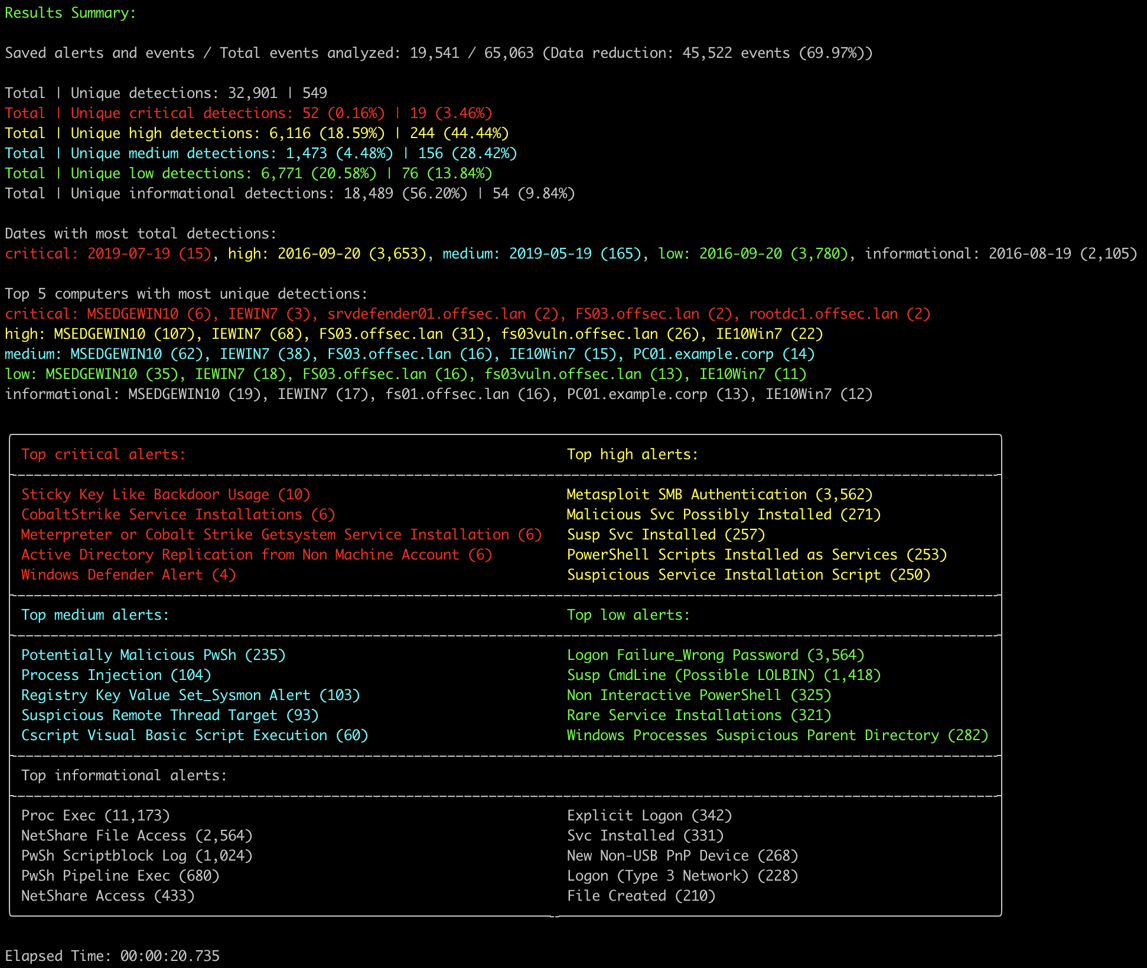
Task: Click Logon Failure_Wrong Password entry
Action: pos(715,655)
